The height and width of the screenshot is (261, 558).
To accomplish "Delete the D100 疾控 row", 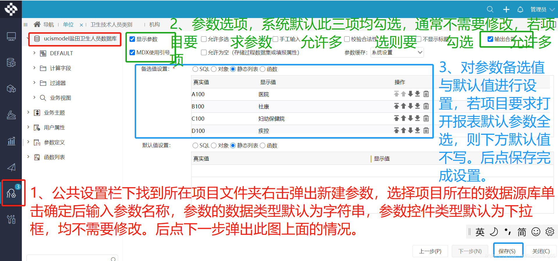I will click(426, 130).
